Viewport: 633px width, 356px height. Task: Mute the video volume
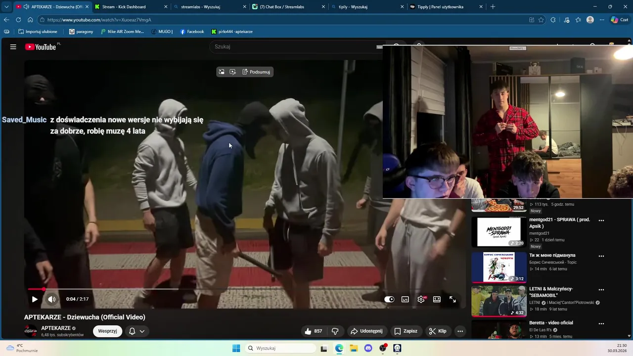pos(51,299)
